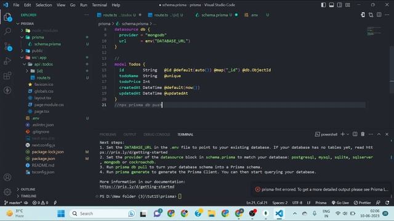
Task: Kill terminal with trash icon
Action: coord(363,134)
